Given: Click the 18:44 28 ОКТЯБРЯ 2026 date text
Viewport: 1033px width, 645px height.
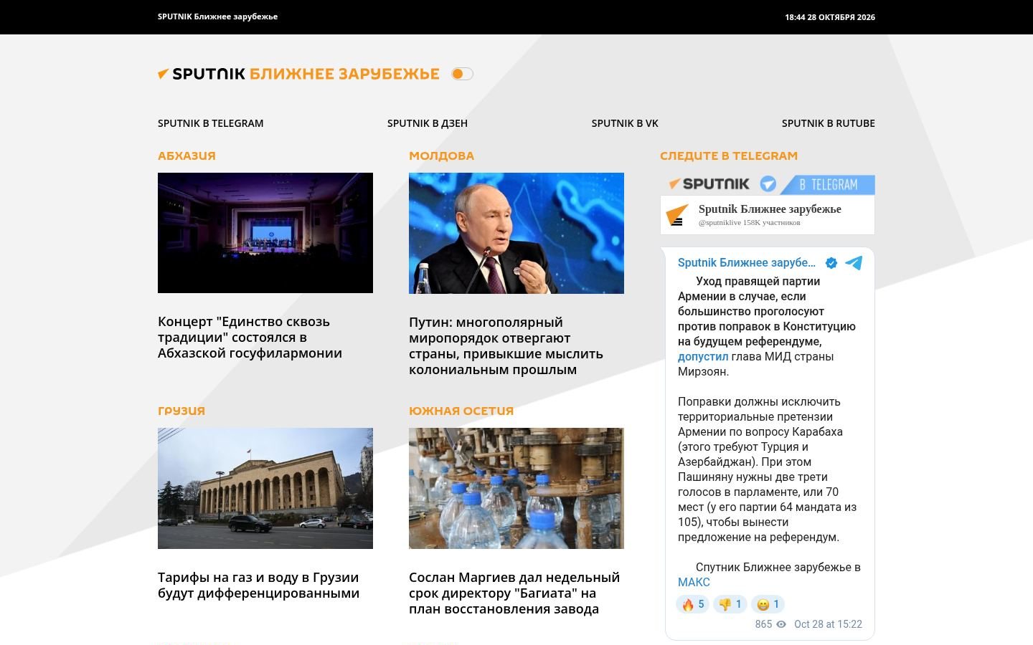Looking at the screenshot, I should tap(830, 17).
